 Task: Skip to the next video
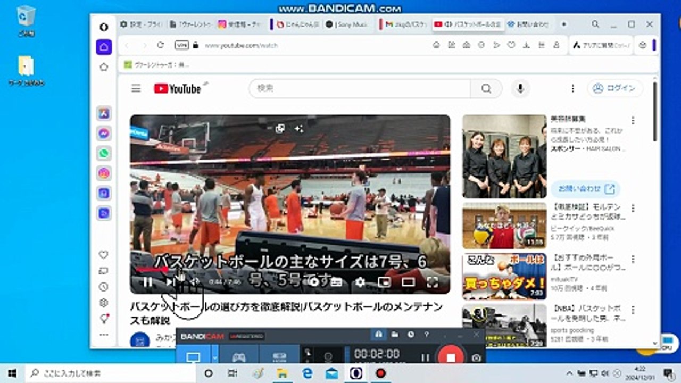[170, 282]
